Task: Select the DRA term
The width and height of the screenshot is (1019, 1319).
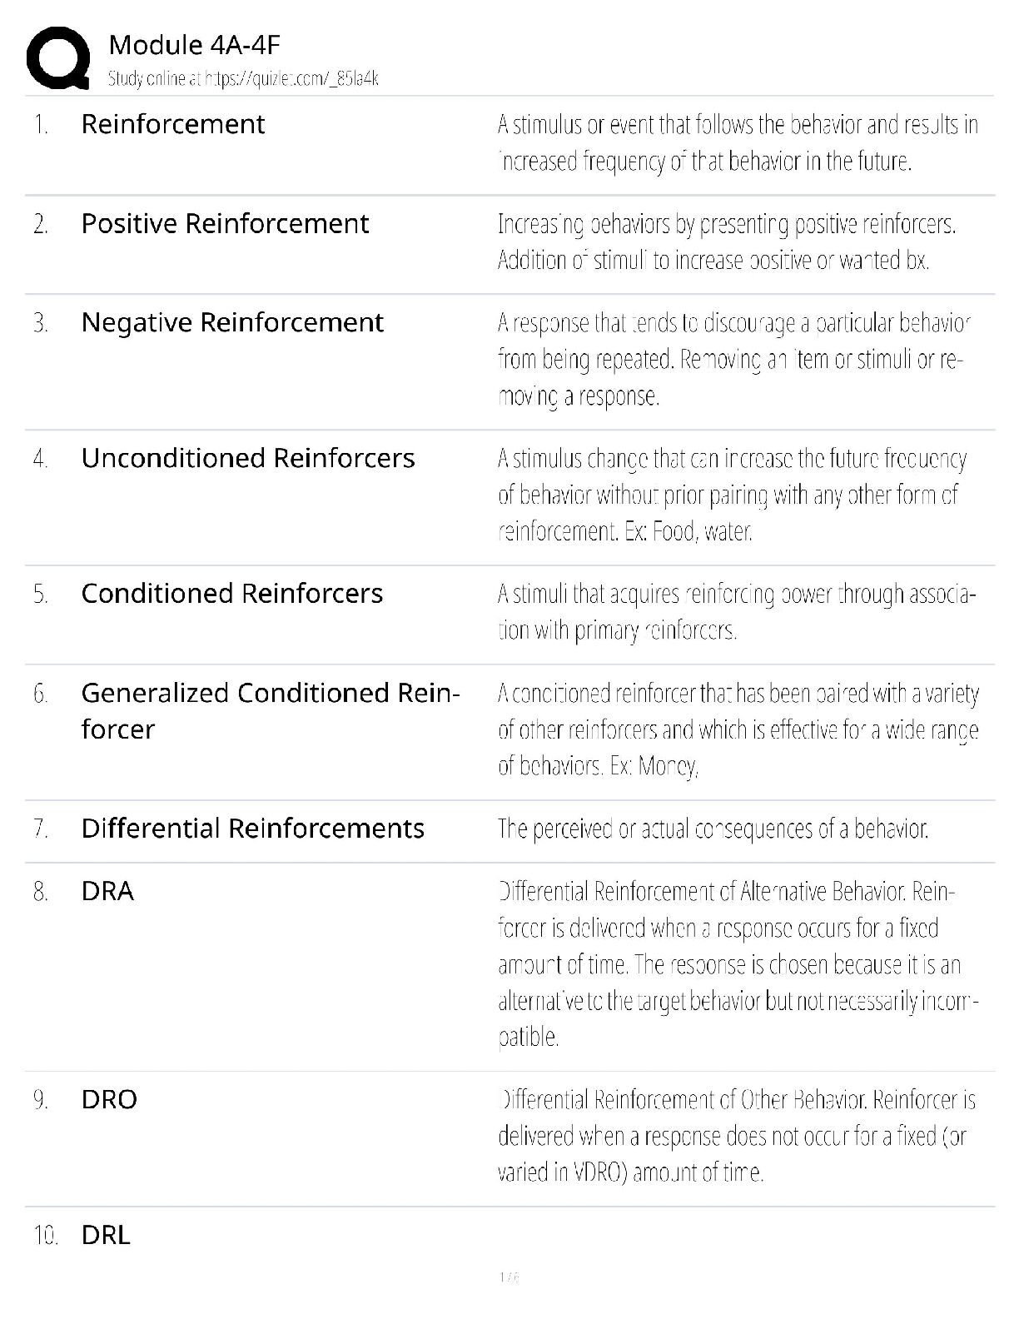Action: (x=107, y=892)
